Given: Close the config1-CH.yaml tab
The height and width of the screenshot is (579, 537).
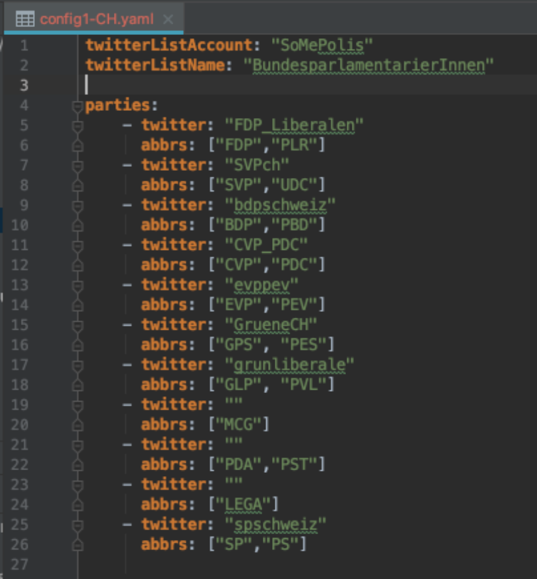Looking at the screenshot, I should click(168, 18).
